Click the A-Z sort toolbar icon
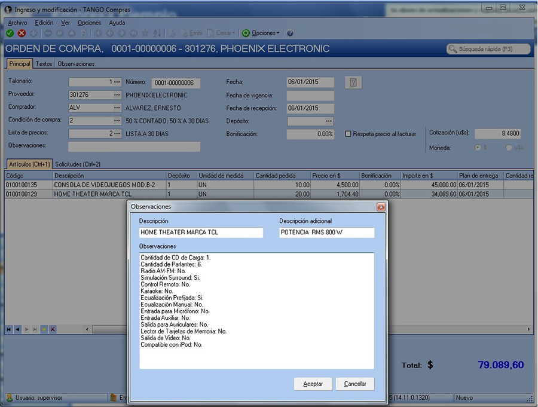This screenshot has width=538, height=407. [157, 33]
